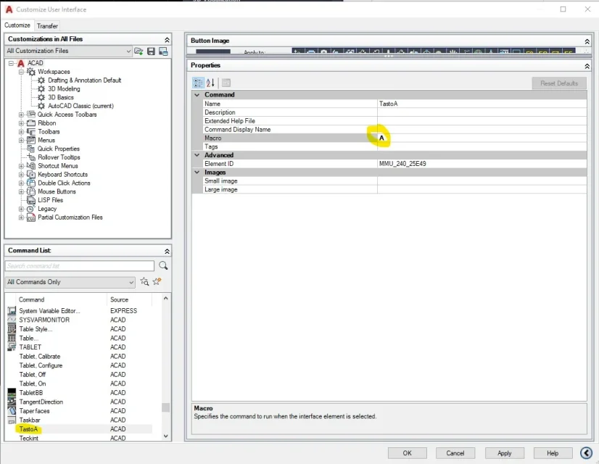Screen dimensions: 599x464
Task: Click the create a new command star icon
Action: pyautogui.click(x=157, y=282)
